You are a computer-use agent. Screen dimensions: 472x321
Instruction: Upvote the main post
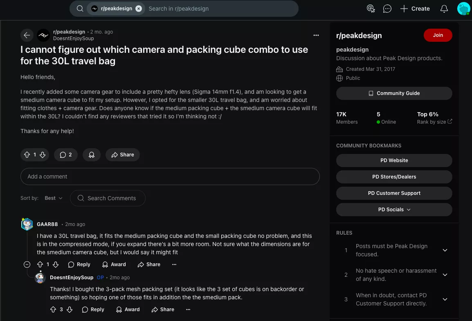tap(27, 155)
